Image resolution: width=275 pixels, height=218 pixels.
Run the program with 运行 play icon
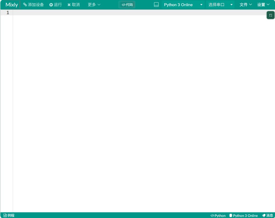[51, 5]
